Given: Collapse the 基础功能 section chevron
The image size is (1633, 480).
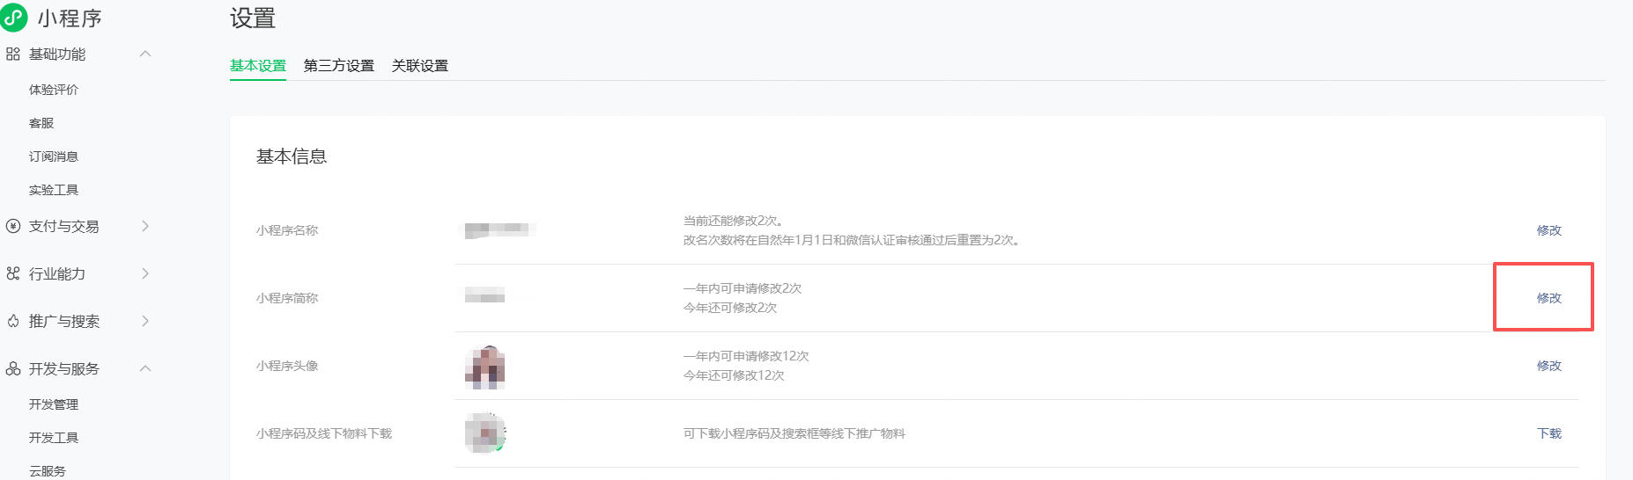Looking at the screenshot, I should click(145, 54).
